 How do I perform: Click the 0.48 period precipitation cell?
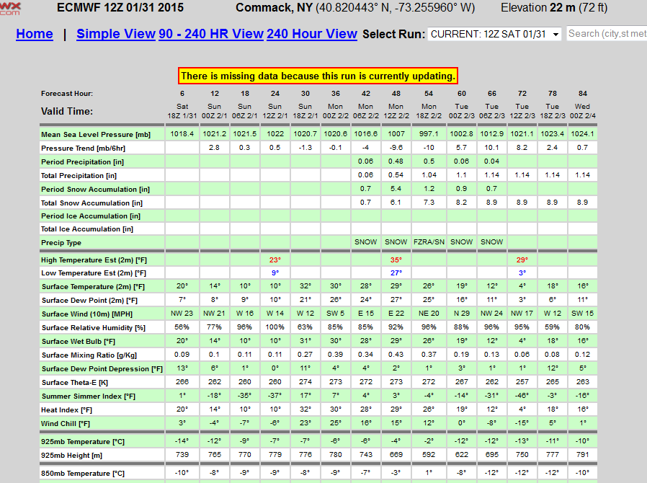pyautogui.click(x=396, y=161)
